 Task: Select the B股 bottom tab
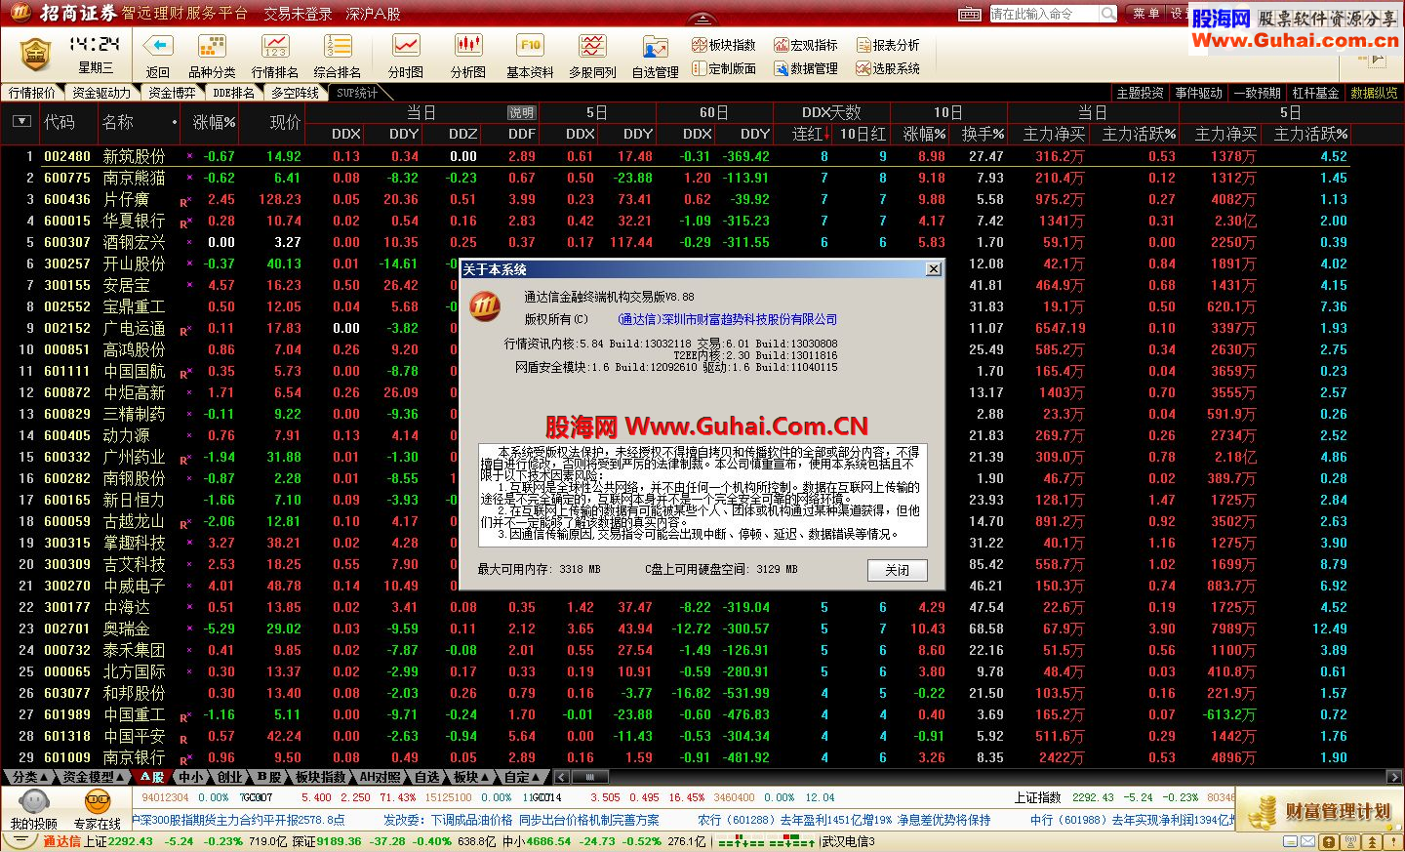tap(268, 777)
